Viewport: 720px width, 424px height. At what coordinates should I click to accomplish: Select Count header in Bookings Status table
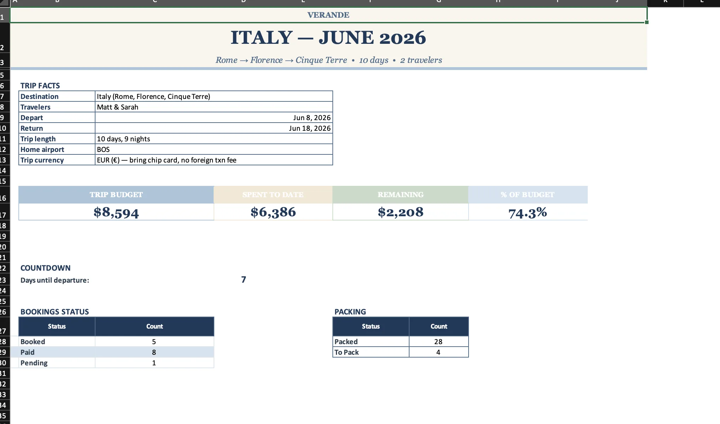(155, 326)
